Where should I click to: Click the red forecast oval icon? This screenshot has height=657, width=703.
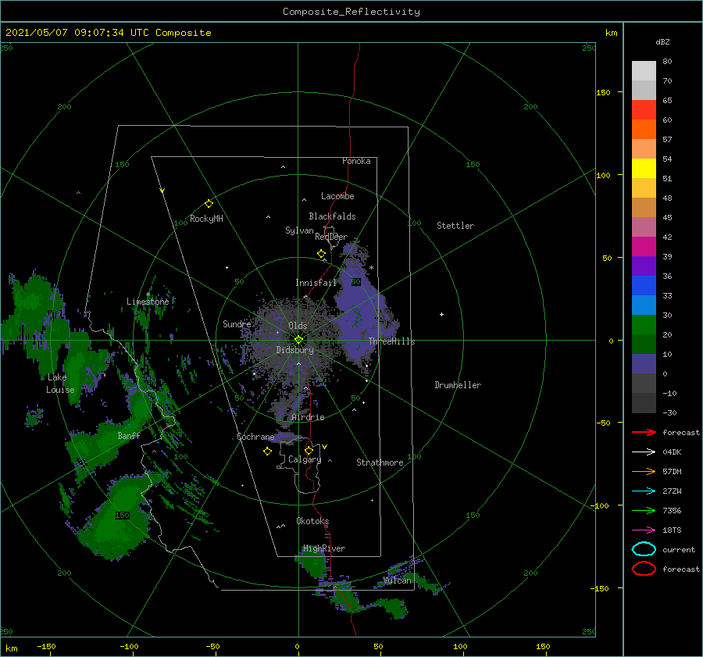coord(644,569)
